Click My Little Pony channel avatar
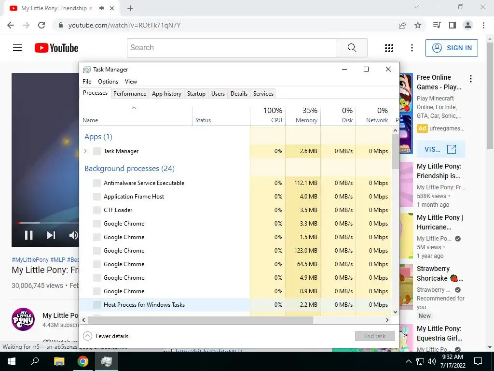 coord(23,319)
